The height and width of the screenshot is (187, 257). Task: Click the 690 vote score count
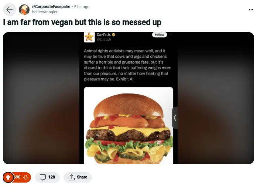click(17, 177)
